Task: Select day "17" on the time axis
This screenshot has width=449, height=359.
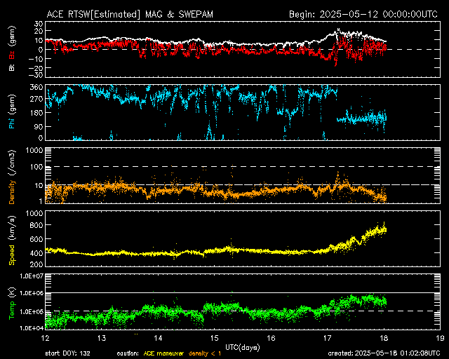Action: coord(328,338)
